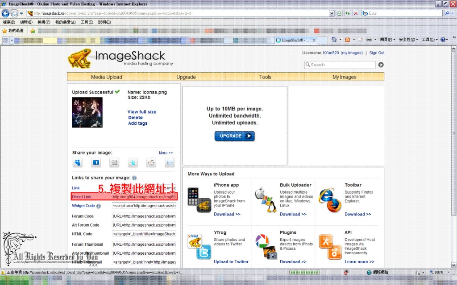Open the 說明(H) menu
The height and width of the screenshot is (285, 457).
coord(104,22)
